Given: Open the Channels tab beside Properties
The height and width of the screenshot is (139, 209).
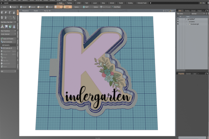Looking at the screenshot, I should point(188,74).
